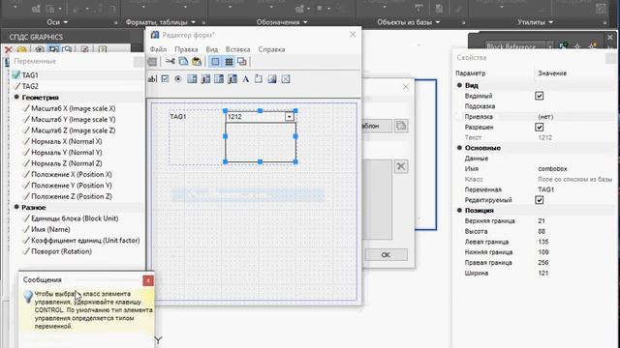Open the 'Справка' menu
Screen dimensions: 620x348
(271, 49)
